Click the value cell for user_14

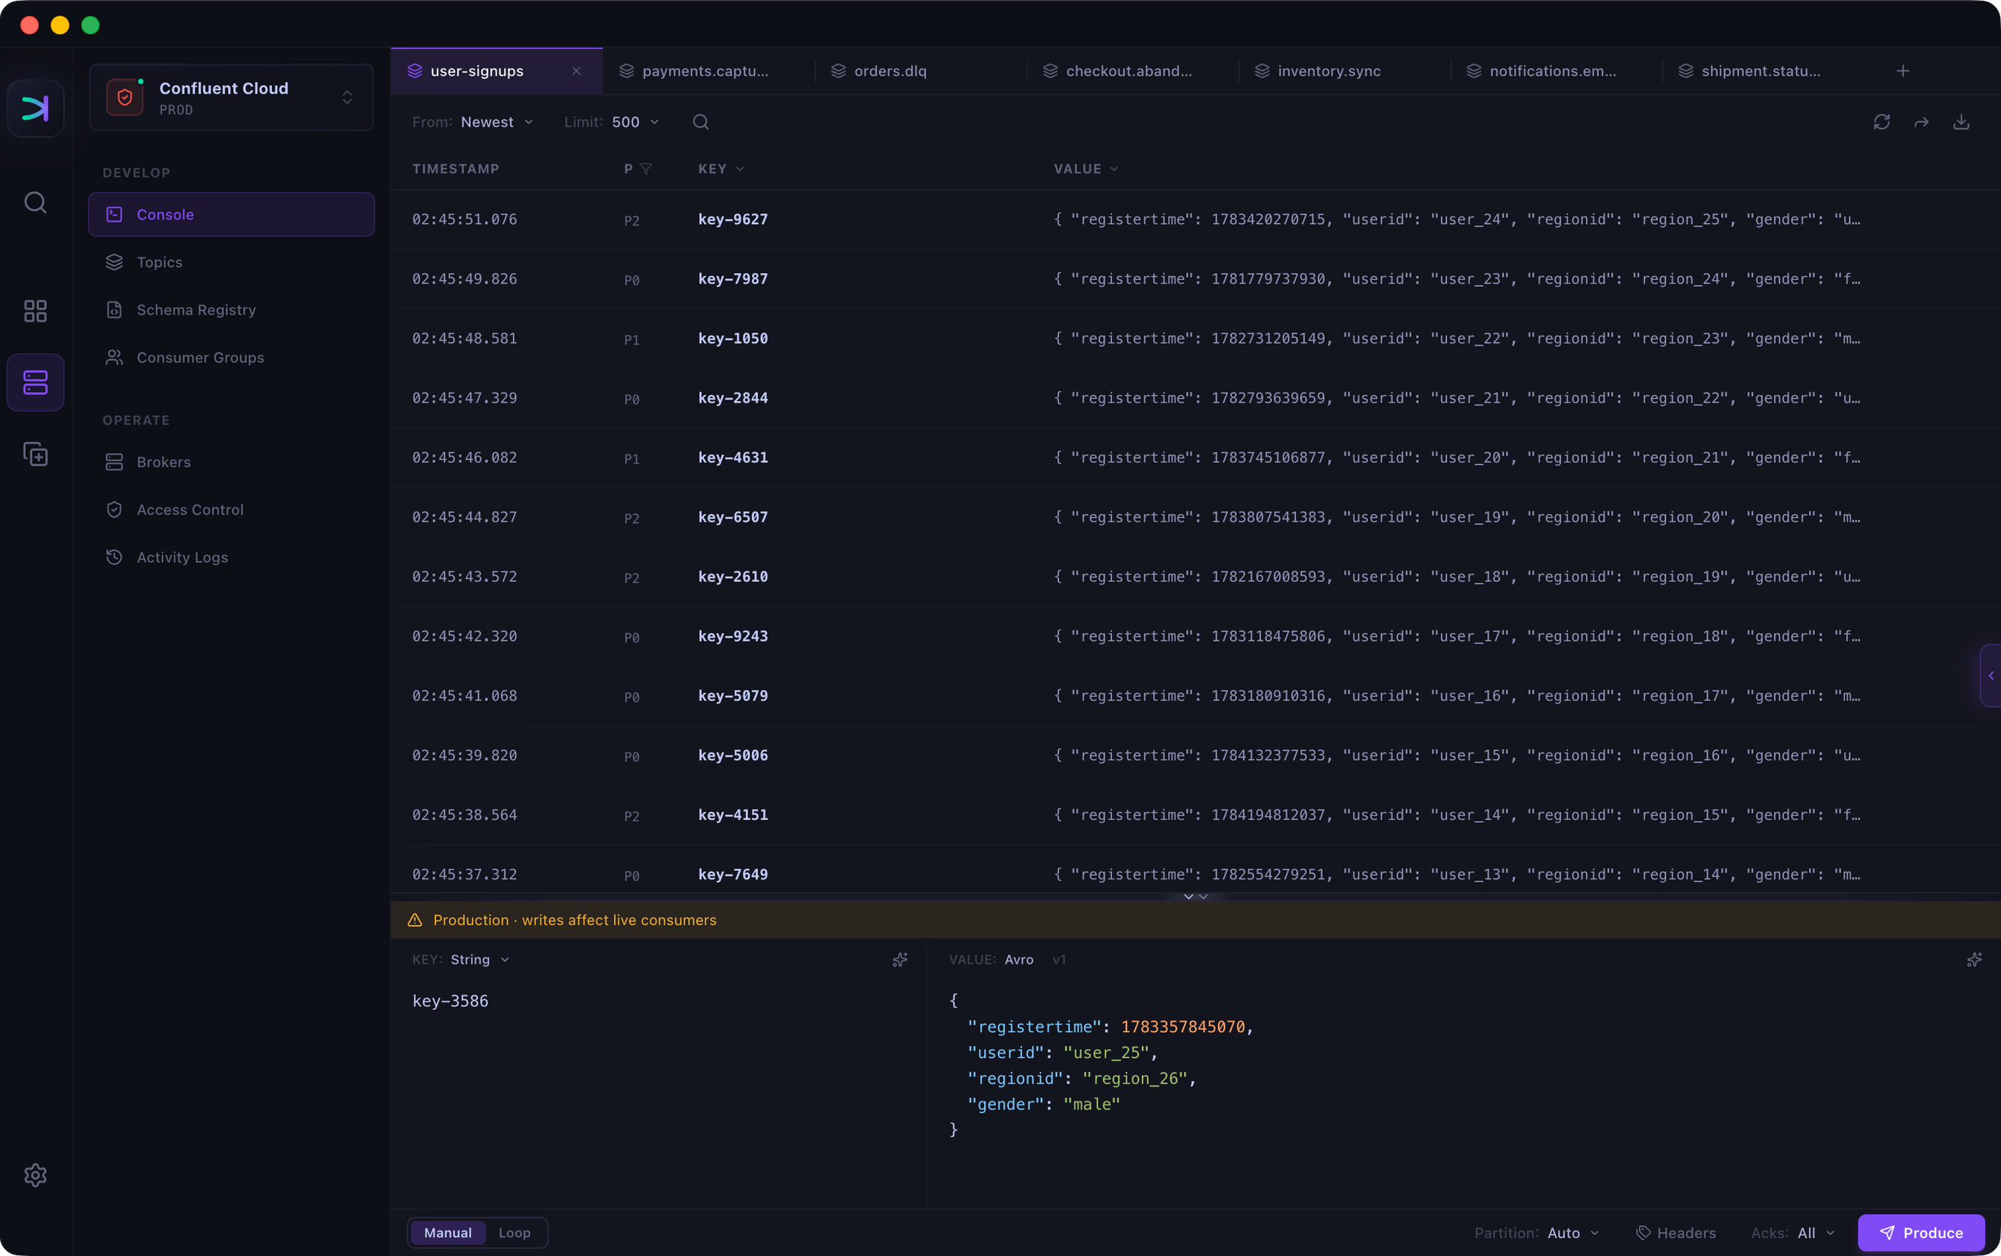[x=1457, y=815]
